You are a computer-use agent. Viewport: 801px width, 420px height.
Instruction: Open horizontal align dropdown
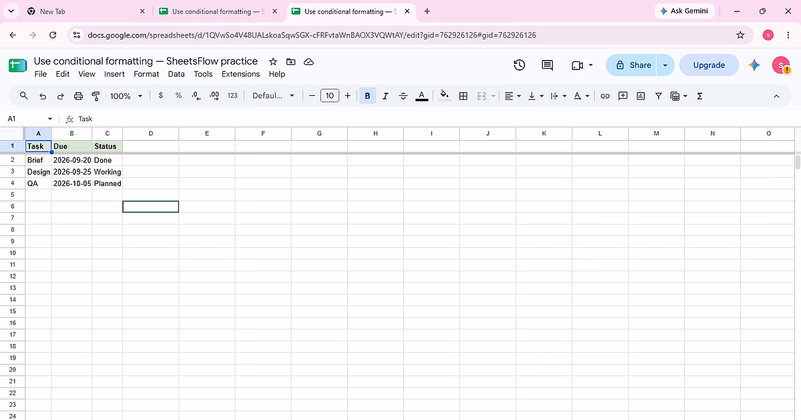[x=513, y=96]
